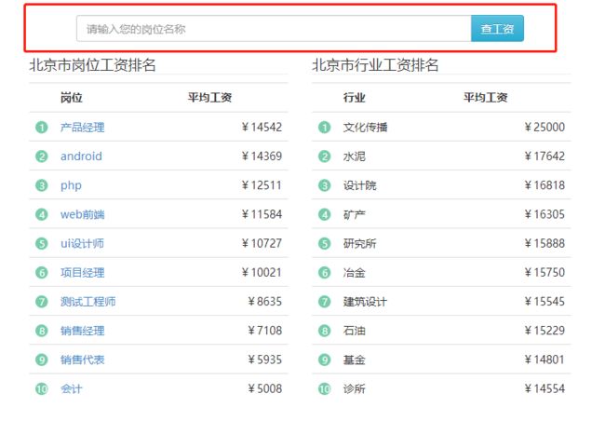Image resolution: width=605 pixels, height=421 pixels.
Task: Open the 销售经理 job link
Action: tap(82, 331)
